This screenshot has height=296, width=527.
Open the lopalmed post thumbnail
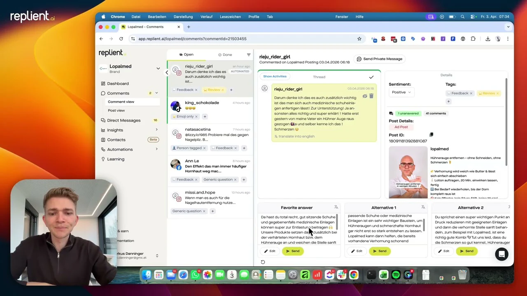[x=408, y=172]
